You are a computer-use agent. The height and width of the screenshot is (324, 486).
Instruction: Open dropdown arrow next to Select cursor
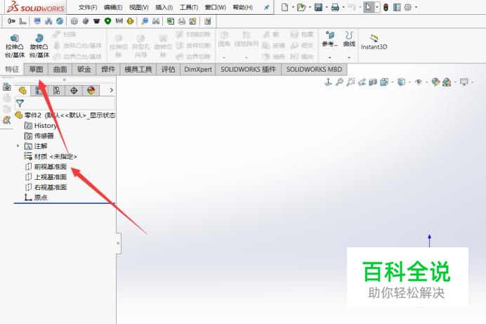pos(377,7)
